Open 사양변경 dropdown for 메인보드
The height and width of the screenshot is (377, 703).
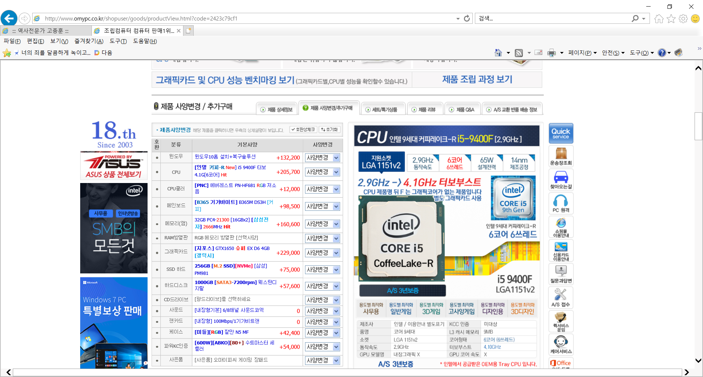323,206
